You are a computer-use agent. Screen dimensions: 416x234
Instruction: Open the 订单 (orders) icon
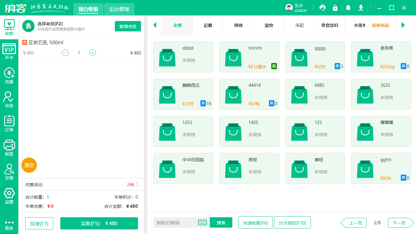[9, 122]
